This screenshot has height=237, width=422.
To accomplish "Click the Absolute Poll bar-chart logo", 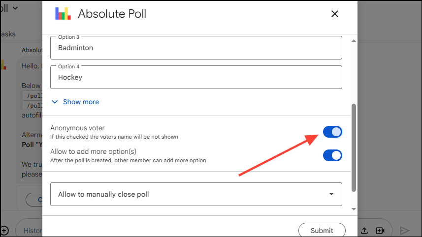I will (63, 14).
